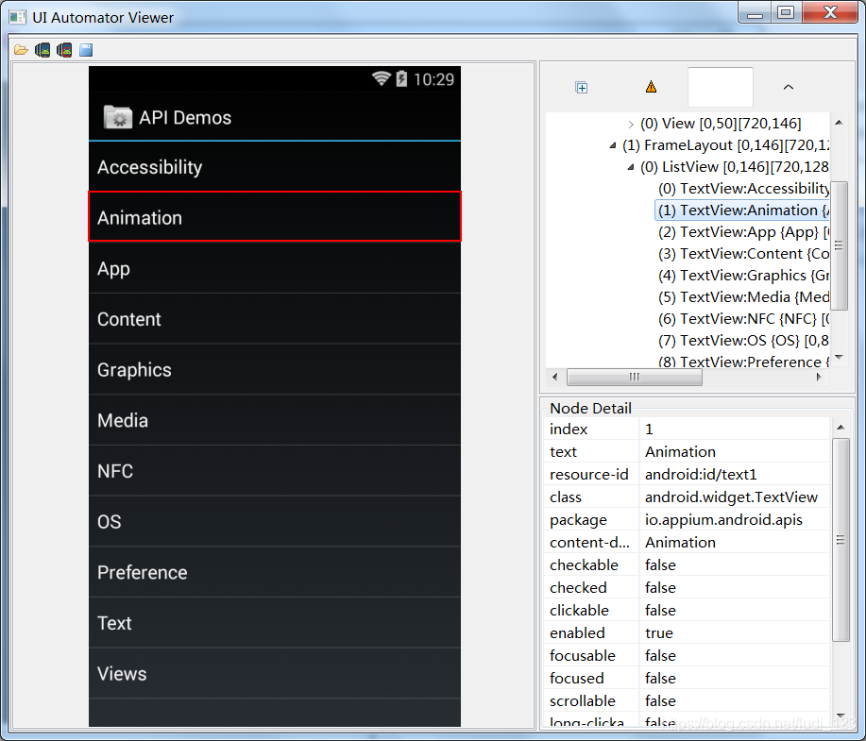Click the expand-all plus icon above the tree
The height and width of the screenshot is (741, 866).
pos(582,87)
